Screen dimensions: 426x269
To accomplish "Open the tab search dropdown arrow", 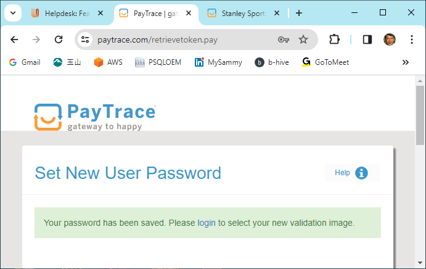I will tap(13, 13).
